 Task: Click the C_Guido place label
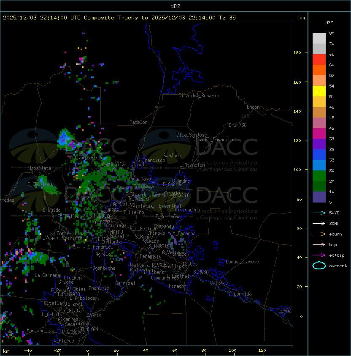[51, 210]
